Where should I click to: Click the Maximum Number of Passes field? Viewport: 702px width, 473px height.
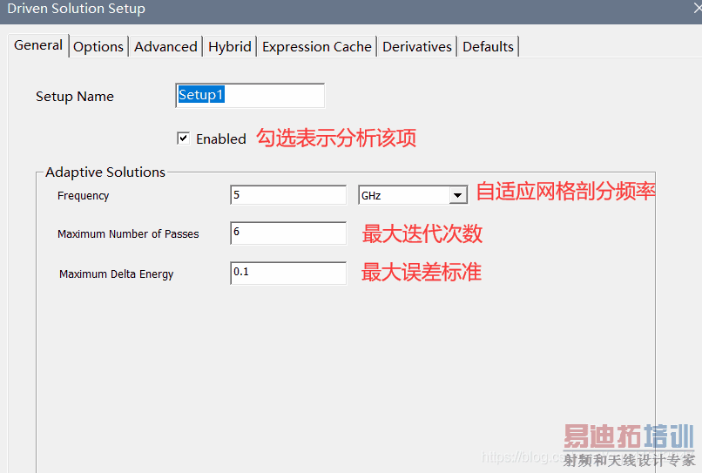point(288,233)
